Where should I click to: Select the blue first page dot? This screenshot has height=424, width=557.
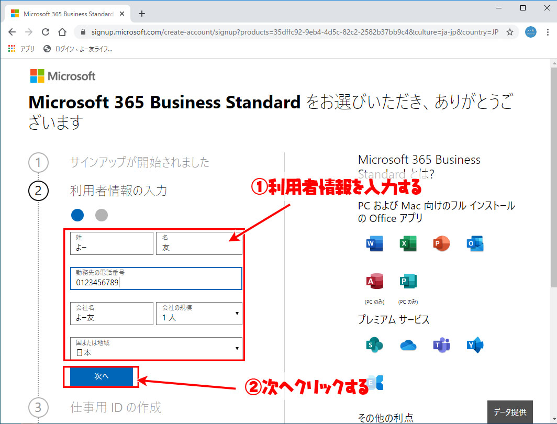[x=77, y=215]
